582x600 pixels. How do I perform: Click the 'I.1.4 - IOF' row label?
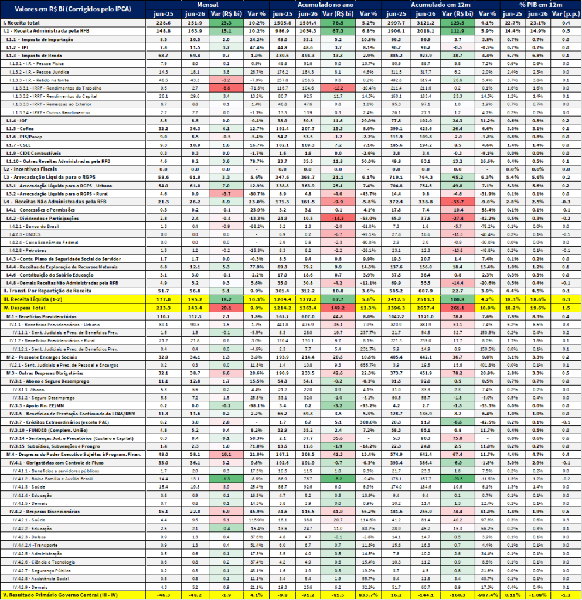point(18,121)
